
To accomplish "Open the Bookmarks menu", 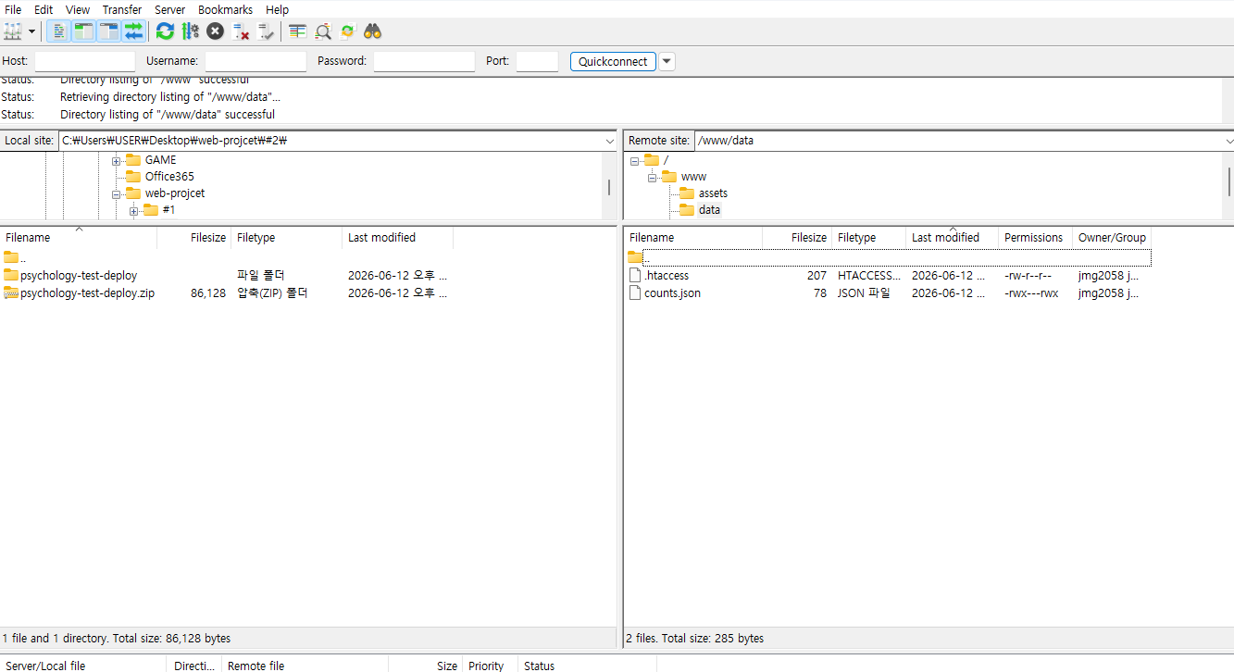I will pos(225,9).
